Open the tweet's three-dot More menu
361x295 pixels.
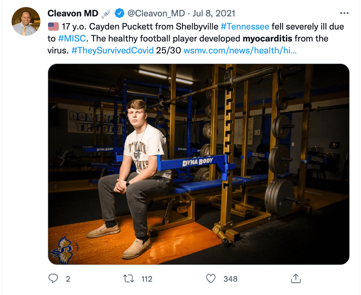[344, 13]
